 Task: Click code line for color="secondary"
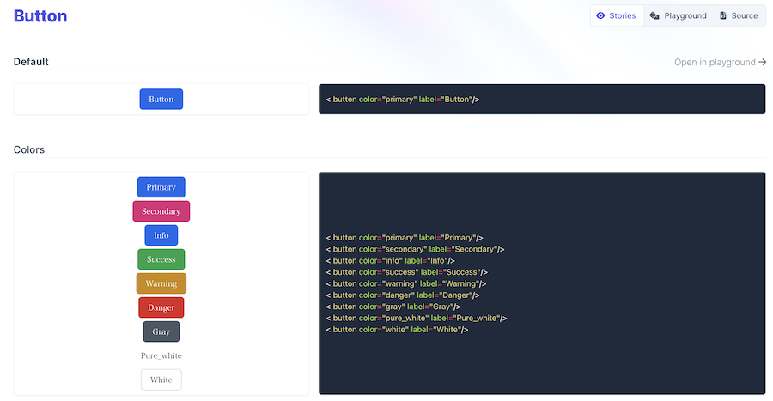[415, 249]
